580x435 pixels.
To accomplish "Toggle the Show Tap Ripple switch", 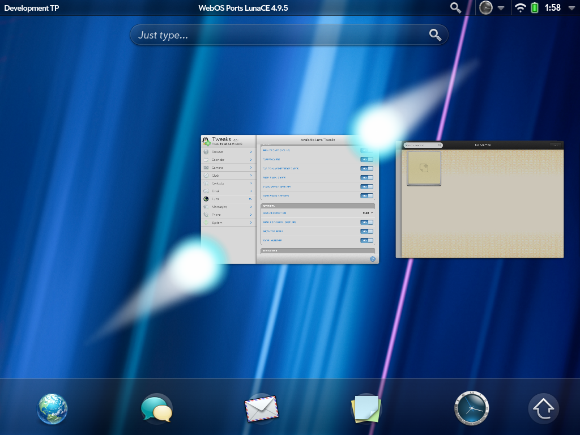I will coord(367,232).
